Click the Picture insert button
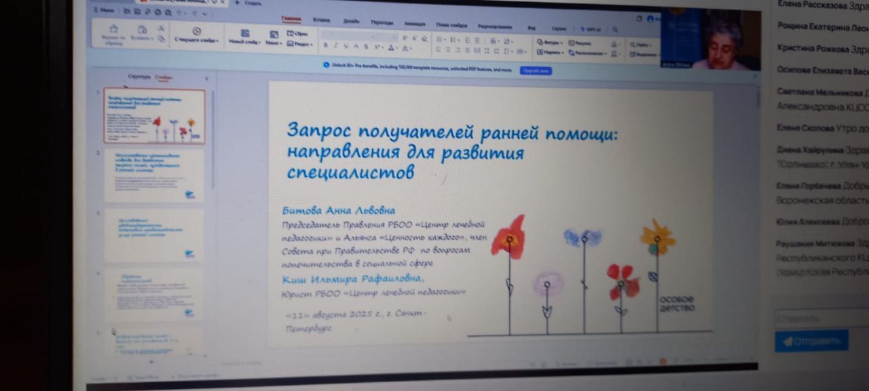 tap(581, 43)
